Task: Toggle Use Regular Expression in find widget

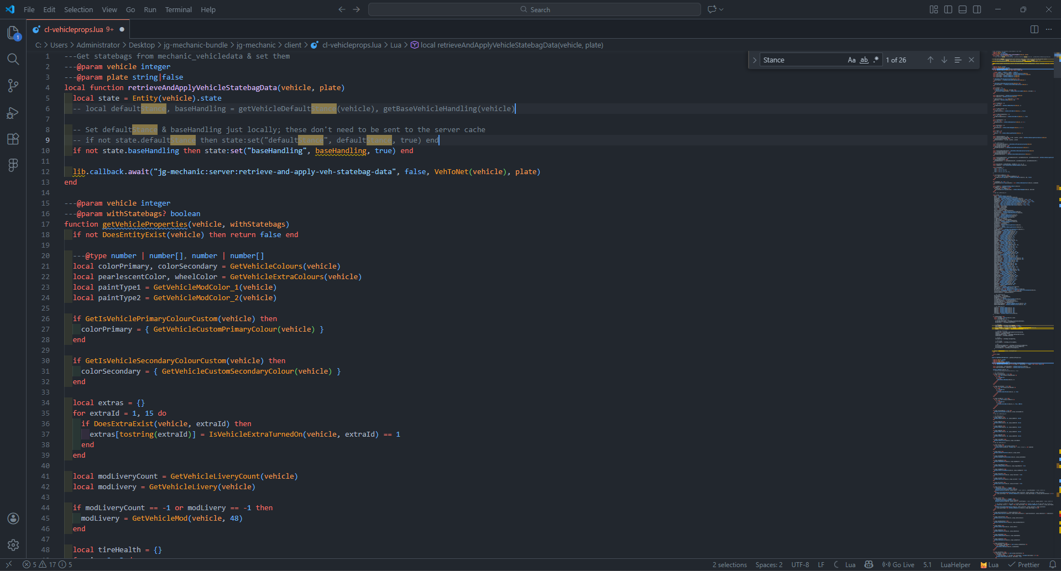Action: coord(876,60)
